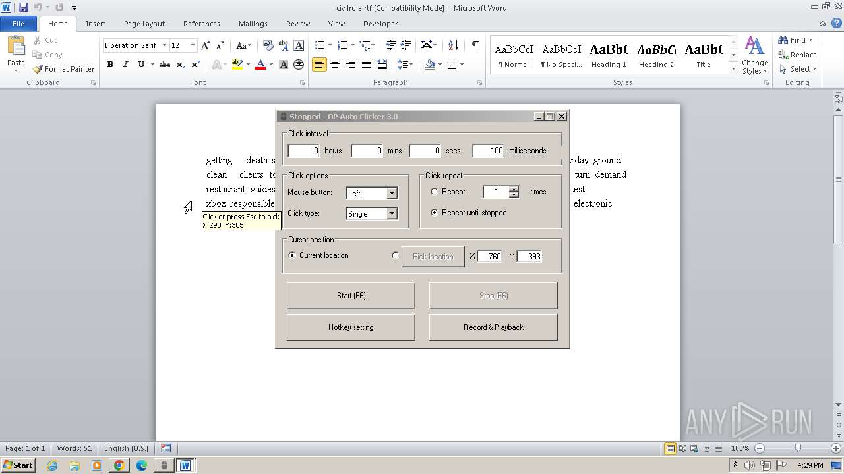The image size is (844, 474).
Task: Click the Shrink Font icon
Action: (220, 45)
